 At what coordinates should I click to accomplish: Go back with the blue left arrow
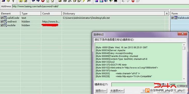pyautogui.click(x=33, y=1)
